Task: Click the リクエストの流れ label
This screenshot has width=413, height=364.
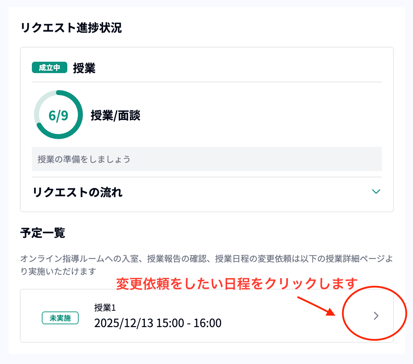Action: tap(78, 192)
